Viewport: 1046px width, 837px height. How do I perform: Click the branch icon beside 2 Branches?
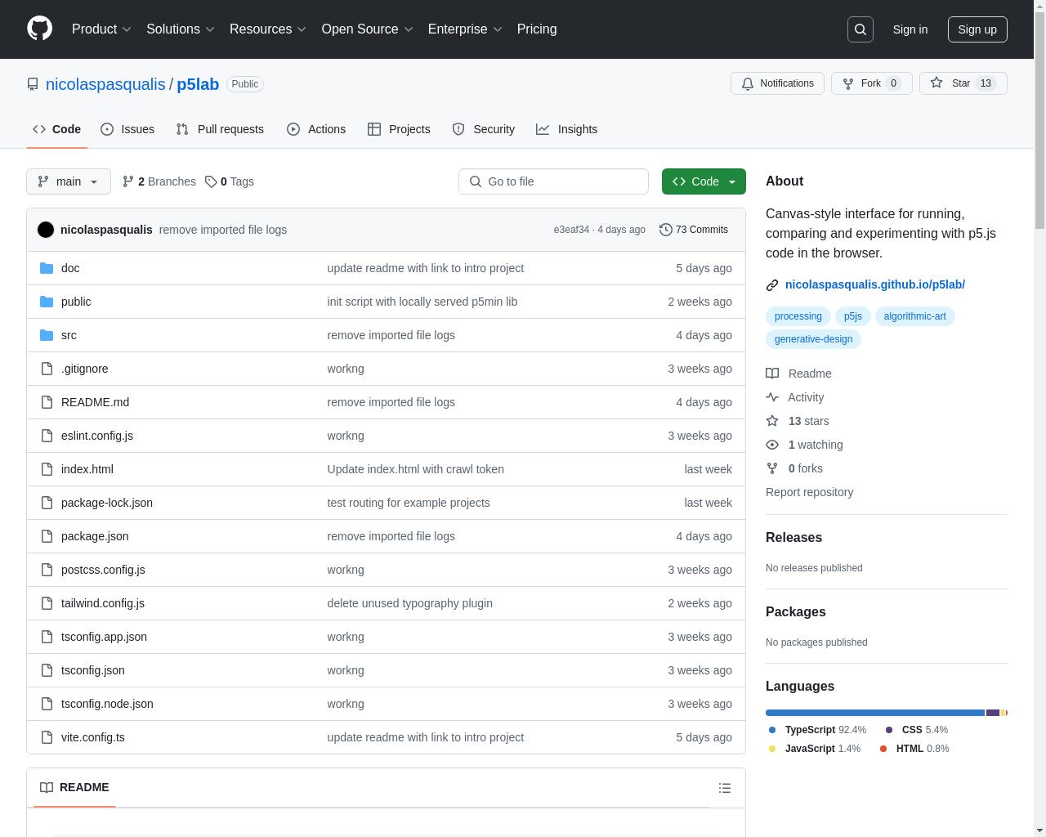click(128, 181)
